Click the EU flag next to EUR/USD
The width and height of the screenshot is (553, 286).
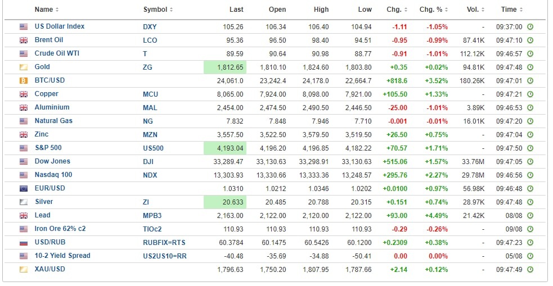coord(24,188)
